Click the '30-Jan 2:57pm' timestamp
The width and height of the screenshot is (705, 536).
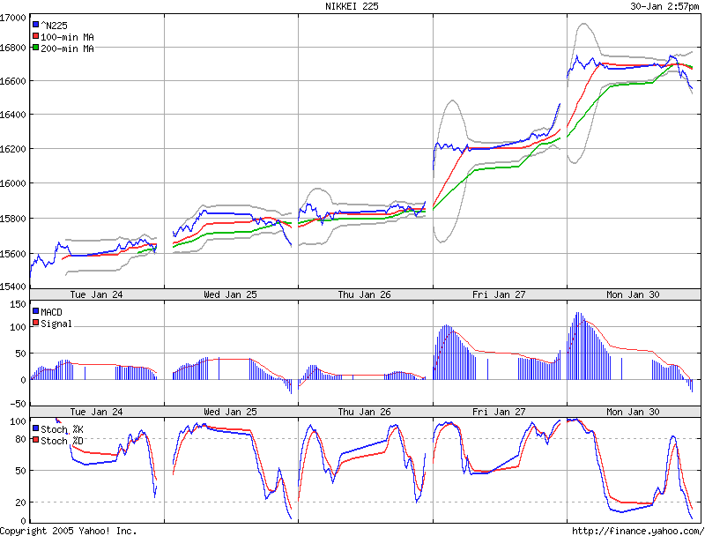click(664, 6)
